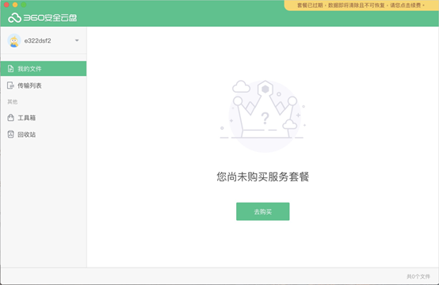This screenshot has width=439, height=285.
Task: Click the yellow expired-plan renewal banner
Action: coord(361,6)
